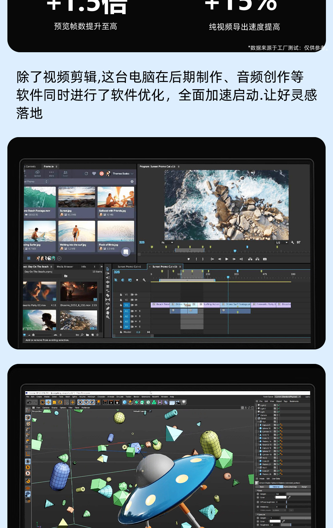Show hidden Project panel tabs with double chevron
Screen dimensions: 333x528
click(x=102, y=267)
